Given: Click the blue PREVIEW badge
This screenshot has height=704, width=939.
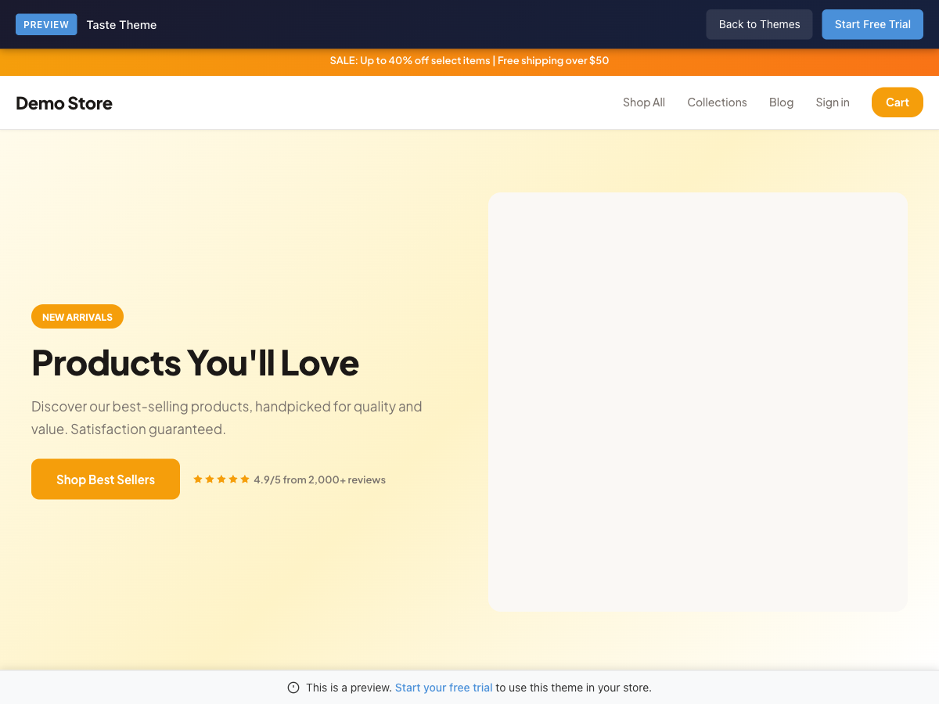Looking at the screenshot, I should (x=46, y=24).
